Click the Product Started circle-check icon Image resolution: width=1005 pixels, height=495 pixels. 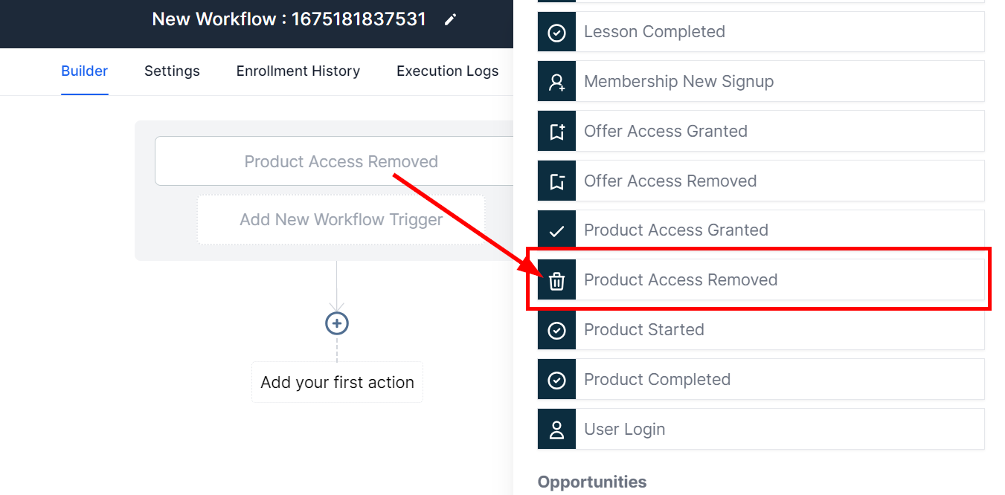click(x=556, y=330)
